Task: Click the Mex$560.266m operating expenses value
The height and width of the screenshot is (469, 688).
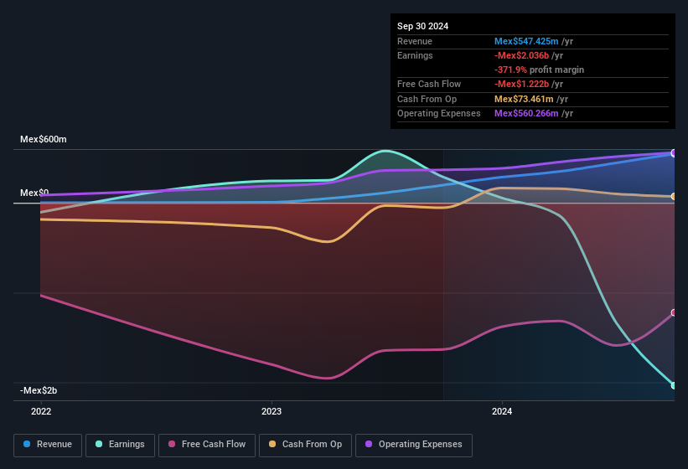Action: 526,114
